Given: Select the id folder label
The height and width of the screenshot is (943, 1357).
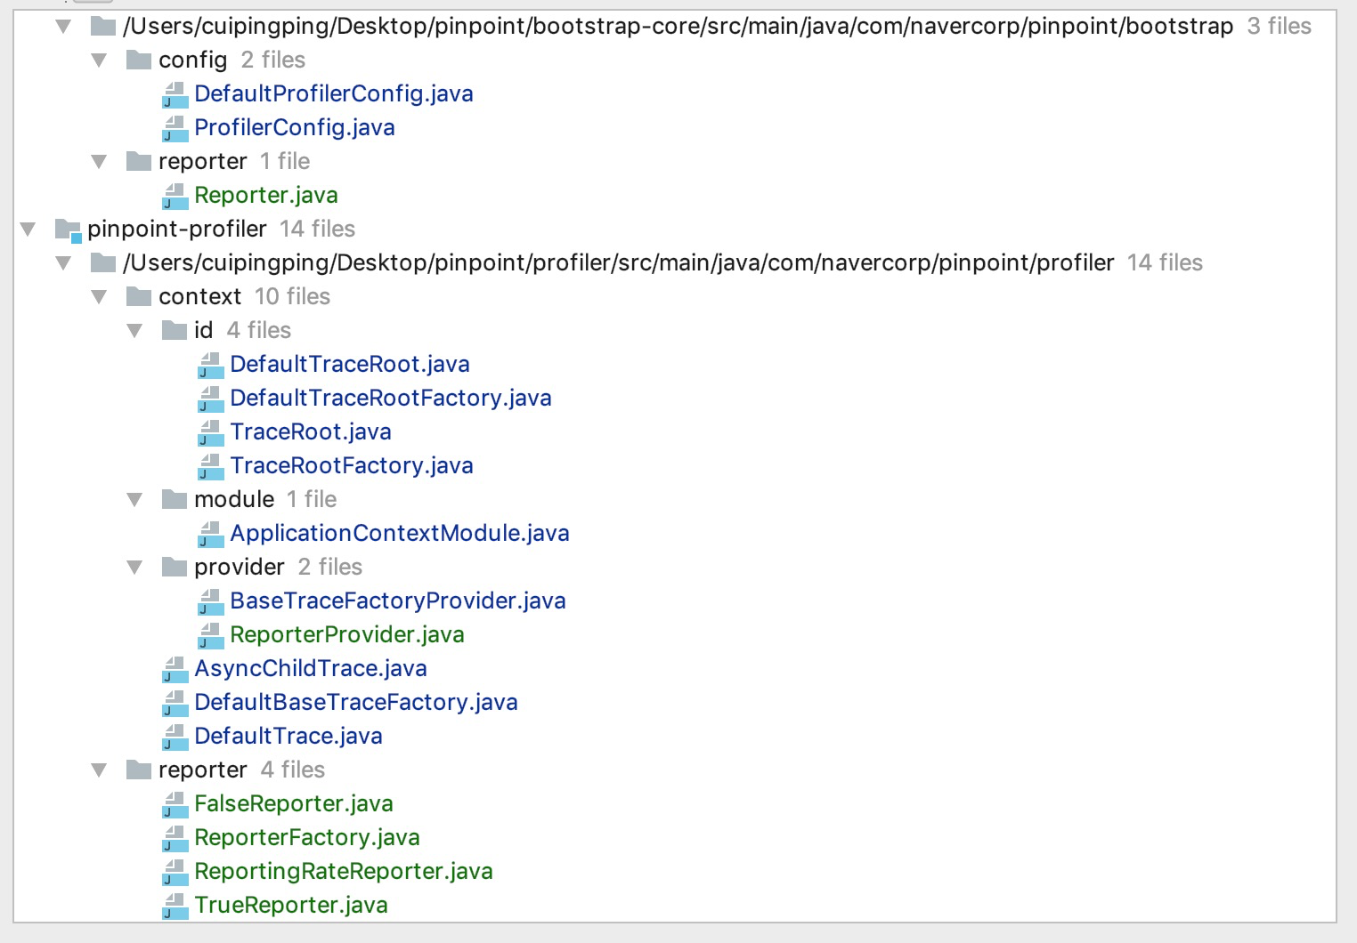Looking at the screenshot, I should pyautogui.click(x=204, y=330).
